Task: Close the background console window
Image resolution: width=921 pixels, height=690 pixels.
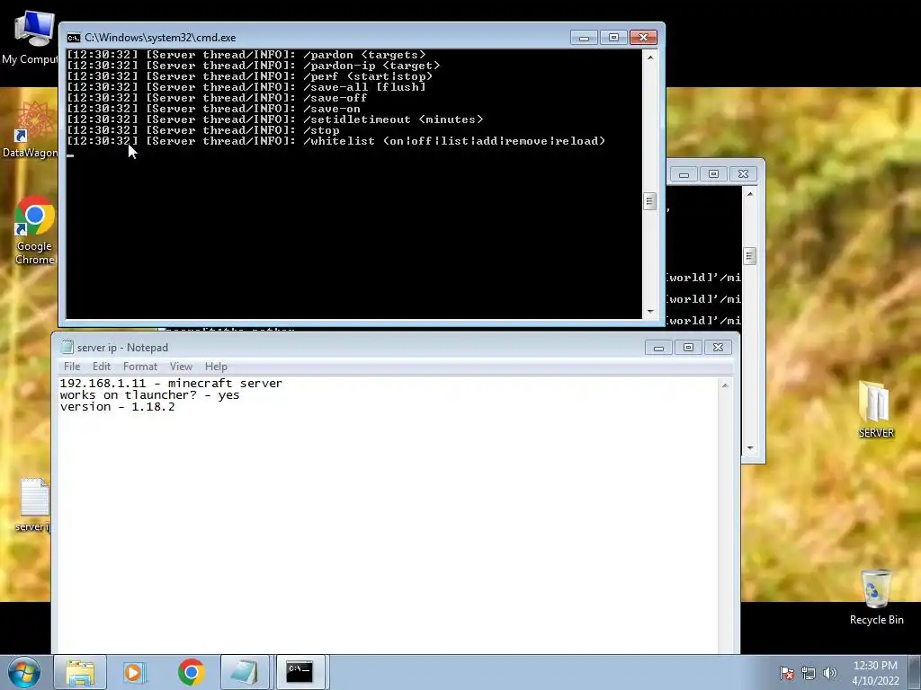Action: coord(743,174)
